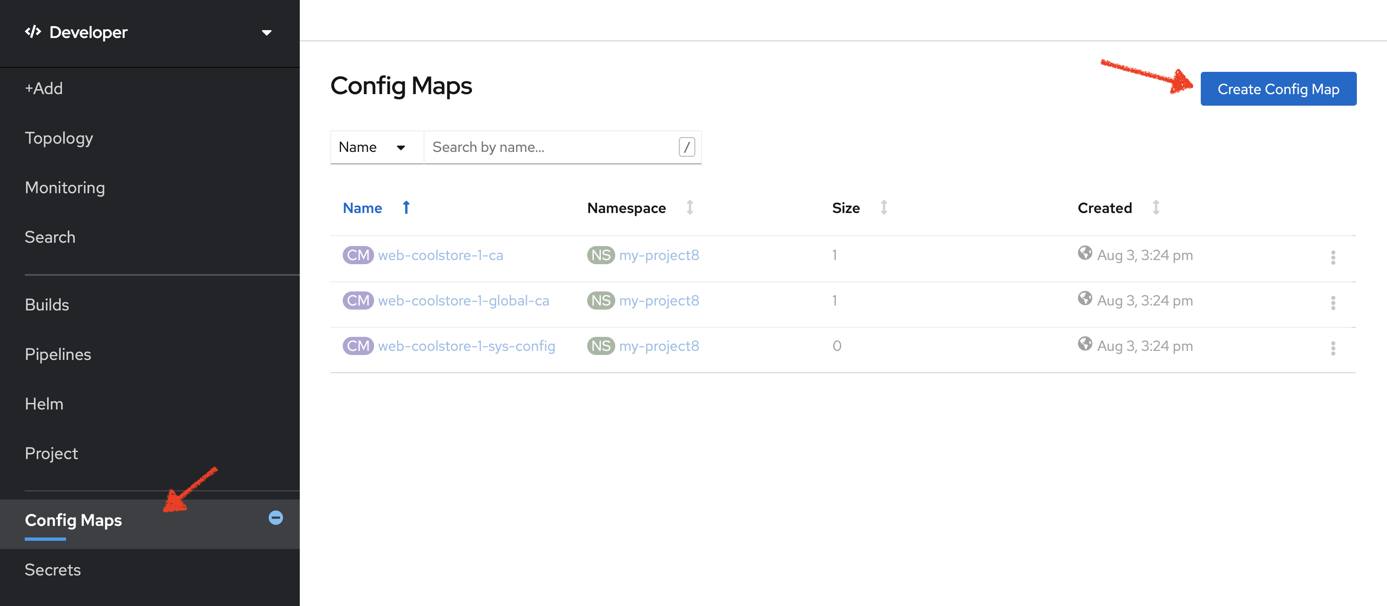
Task: Open the Name filter dropdown
Action: click(372, 147)
